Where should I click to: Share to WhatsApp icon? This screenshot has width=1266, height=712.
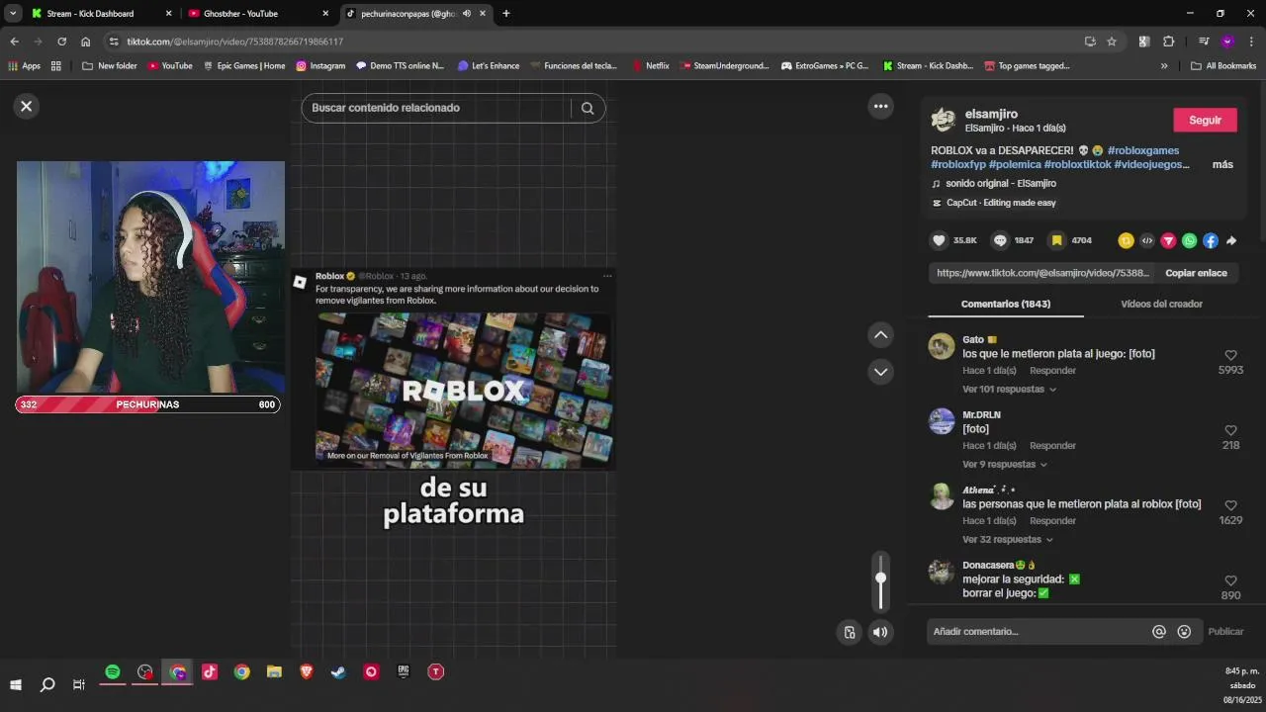click(1189, 240)
